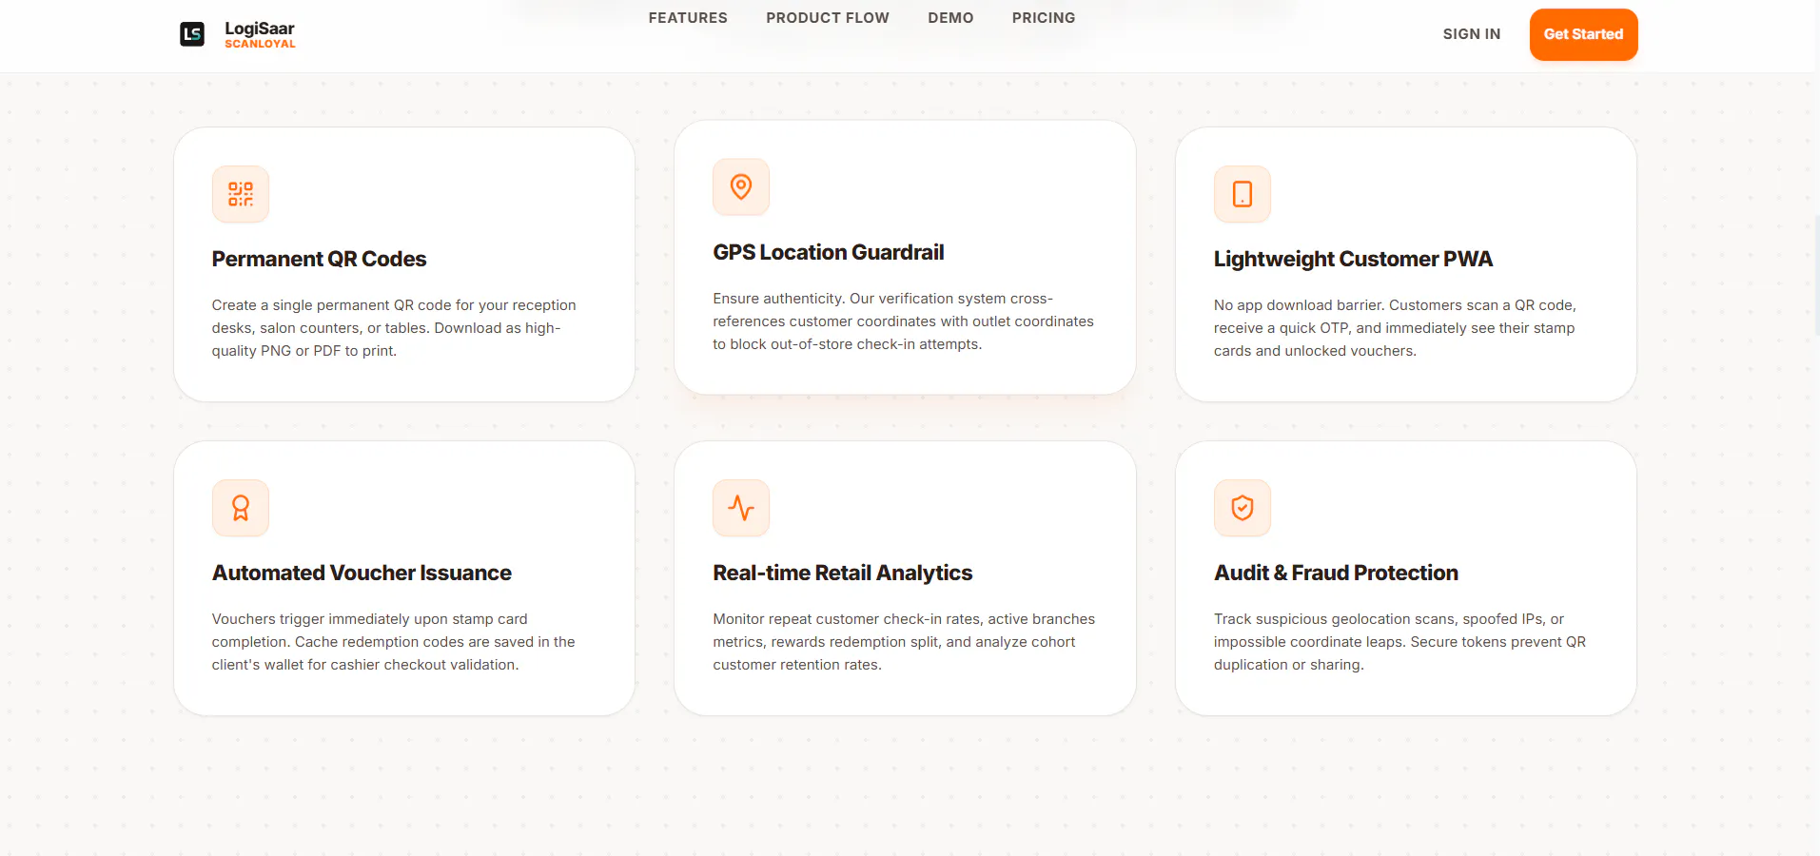Click the 'Ensure authenticity' description text

pyautogui.click(x=903, y=321)
